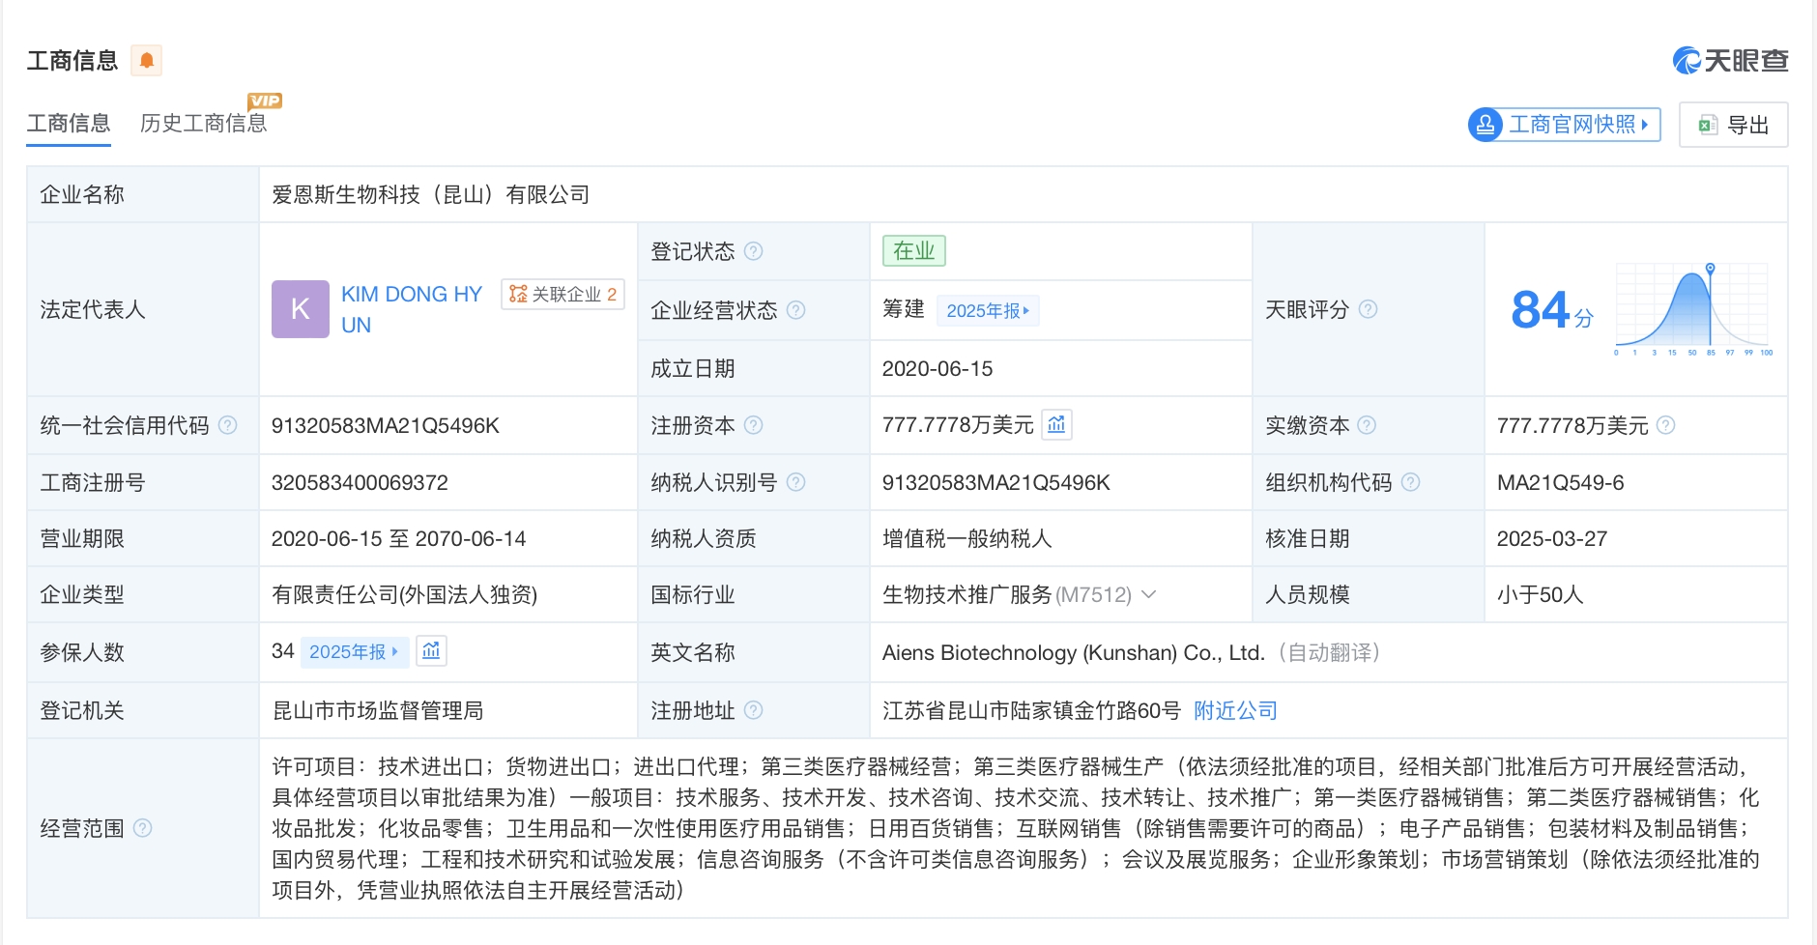Click help icon beside 经营范围
This screenshot has width=1817, height=945.
pyautogui.click(x=143, y=828)
